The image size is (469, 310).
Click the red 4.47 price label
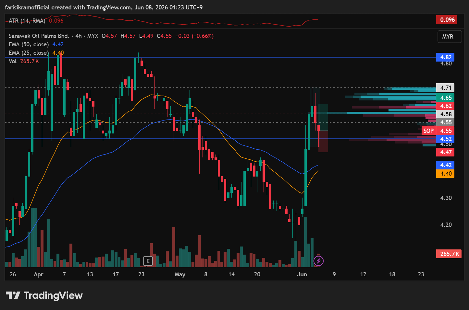coord(445,152)
